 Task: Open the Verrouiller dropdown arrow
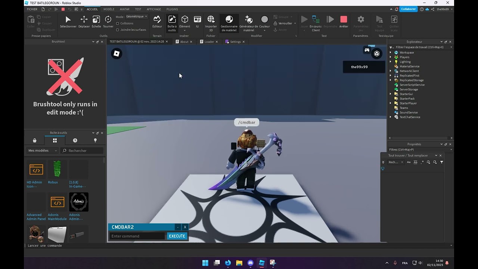point(295,24)
